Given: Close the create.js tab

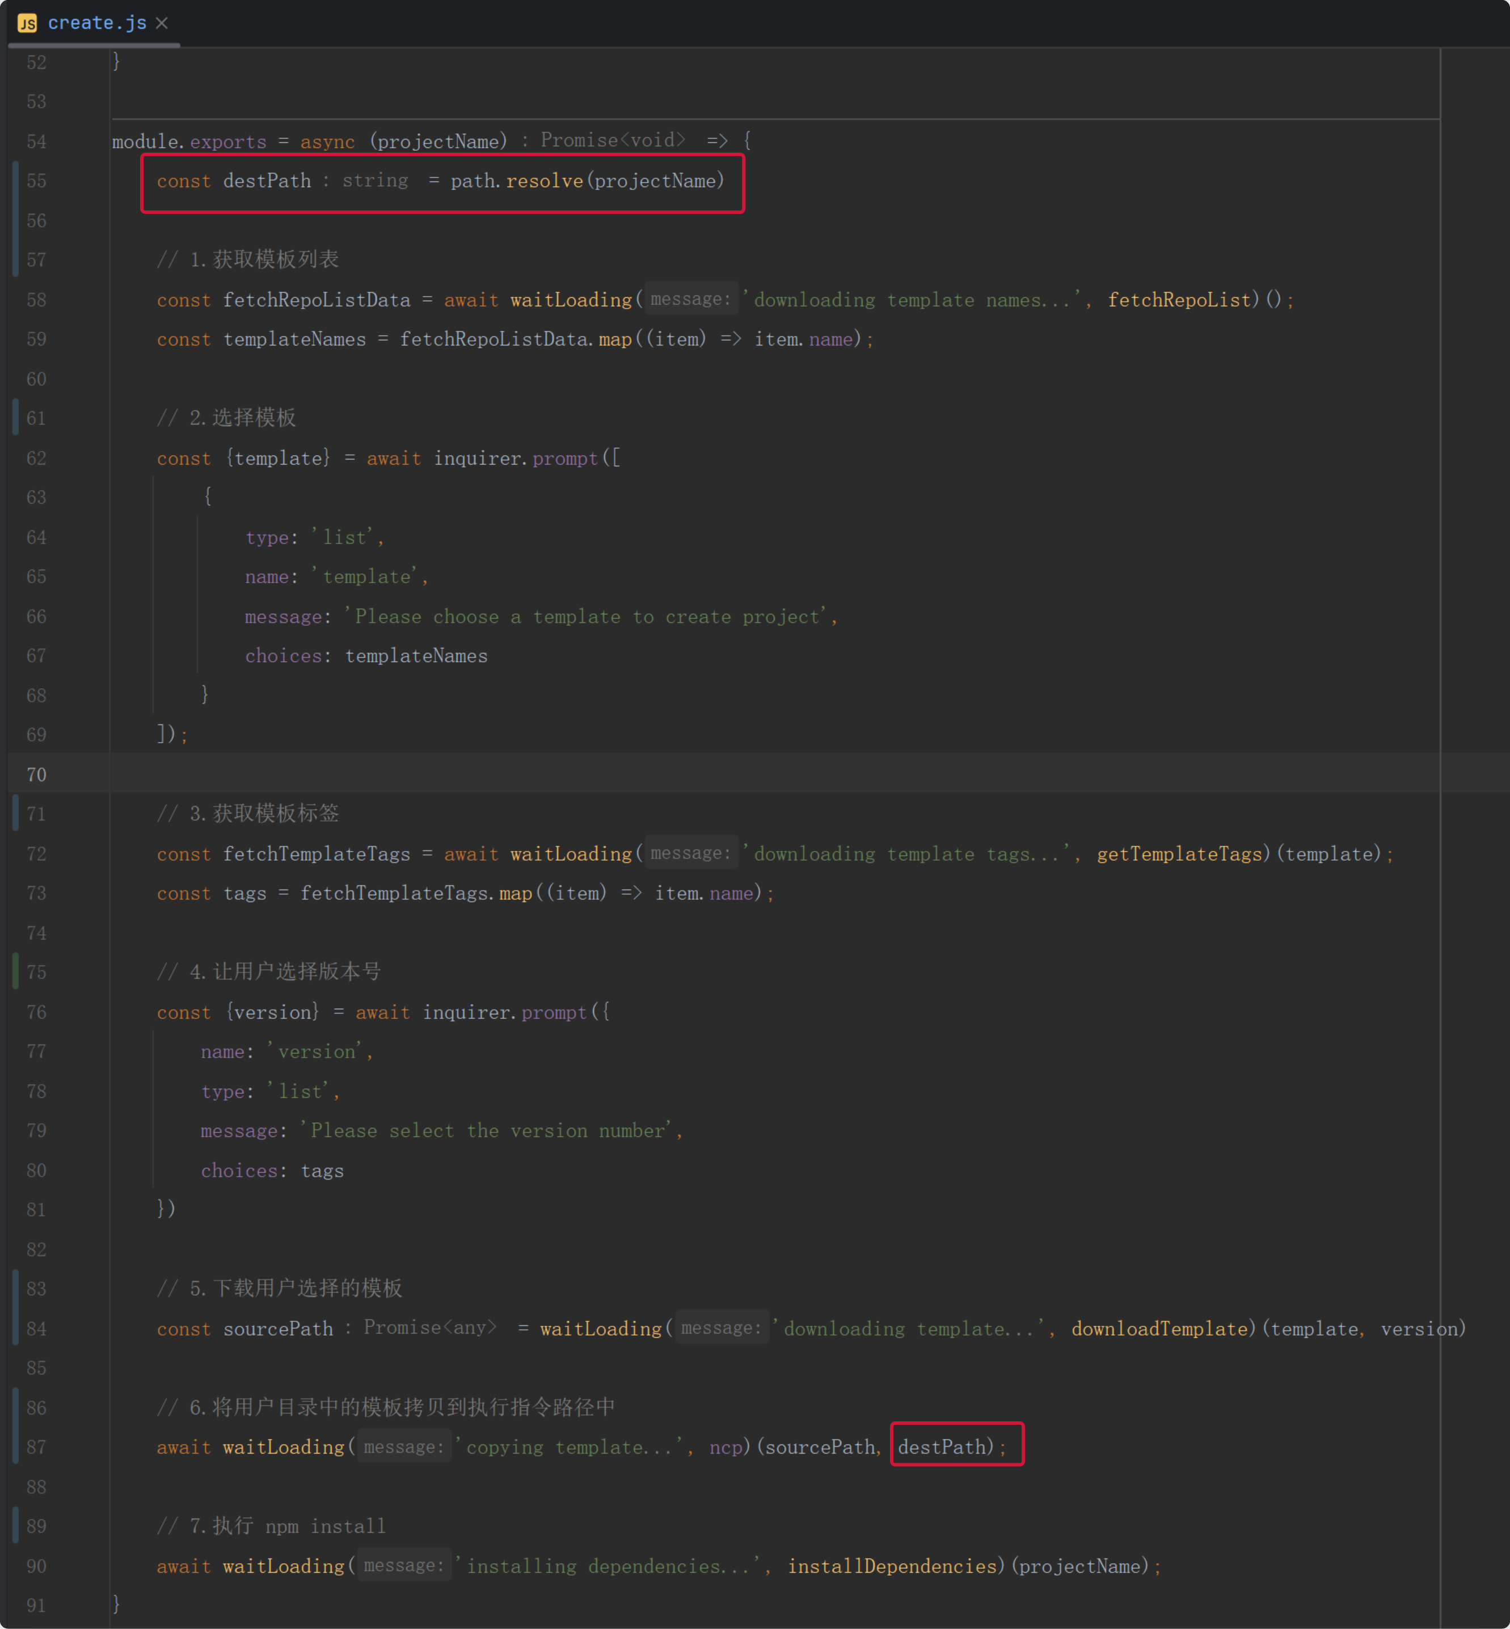Looking at the screenshot, I should tap(162, 23).
